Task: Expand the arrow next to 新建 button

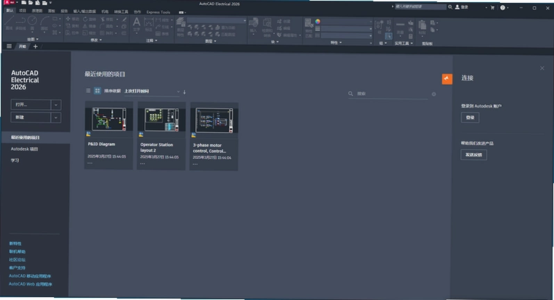Action: pyautogui.click(x=56, y=117)
